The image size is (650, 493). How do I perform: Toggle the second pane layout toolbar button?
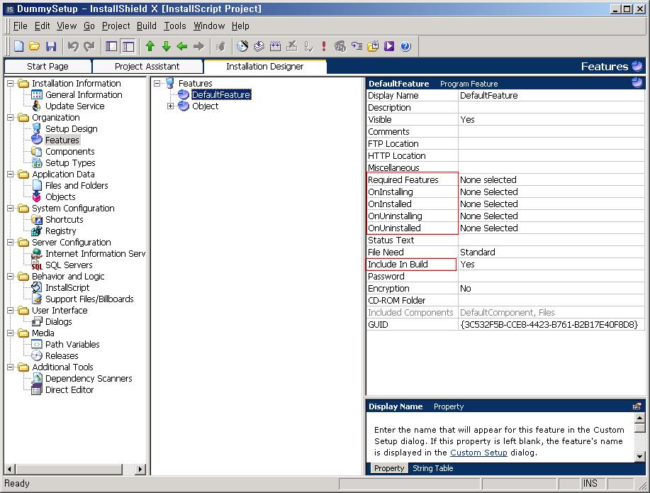pyautogui.click(x=128, y=46)
